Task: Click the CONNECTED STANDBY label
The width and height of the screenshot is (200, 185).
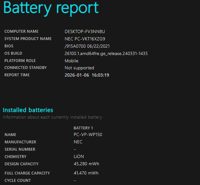Action: (26, 68)
